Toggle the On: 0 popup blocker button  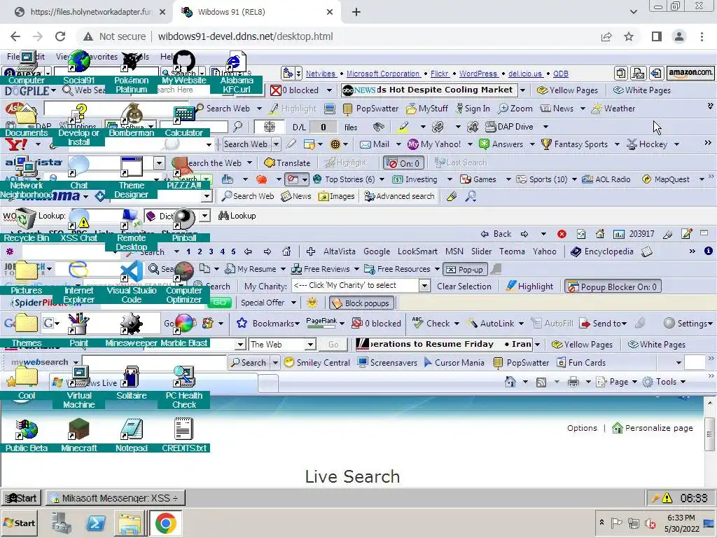point(404,163)
